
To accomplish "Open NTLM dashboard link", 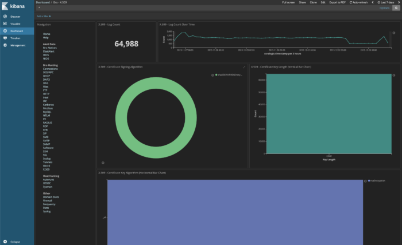I will coord(47,116).
